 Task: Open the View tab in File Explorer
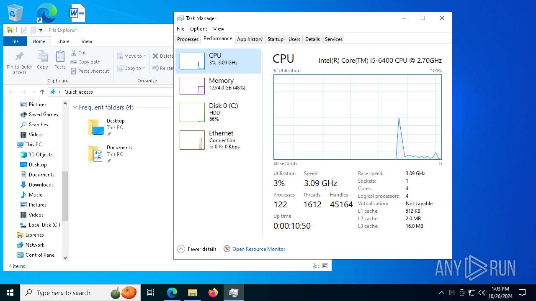click(x=87, y=41)
